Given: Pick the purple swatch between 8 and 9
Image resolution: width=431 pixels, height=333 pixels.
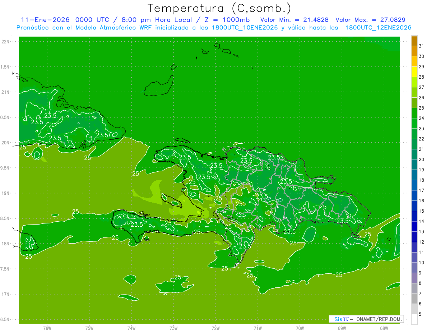Looking at the screenshot, I should tap(414, 278).
